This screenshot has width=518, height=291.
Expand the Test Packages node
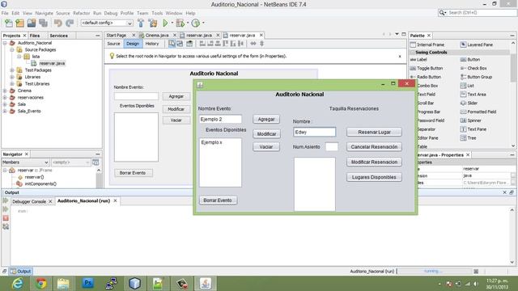coord(12,70)
